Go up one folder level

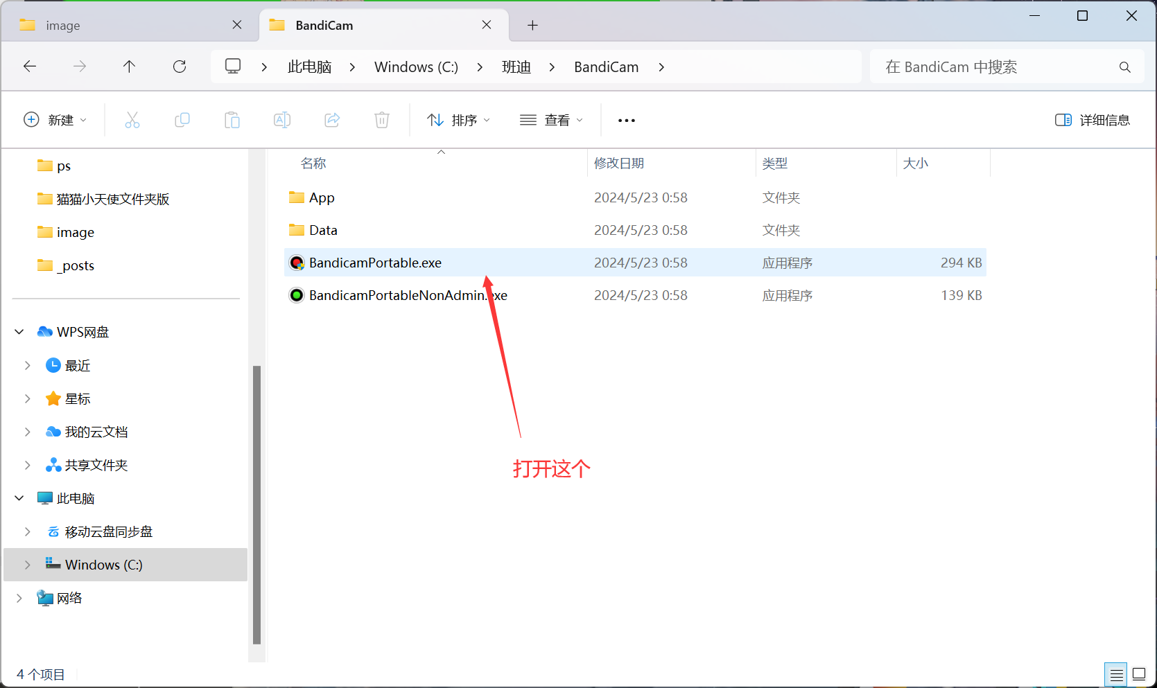click(x=129, y=67)
